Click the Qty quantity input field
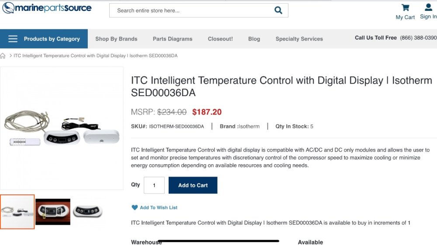437x245 pixels. click(x=154, y=185)
